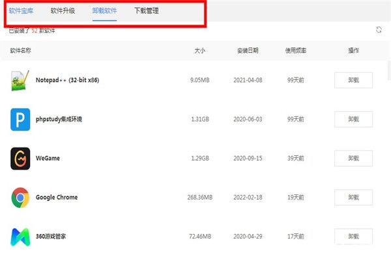The width and height of the screenshot is (391, 260).
Task: Open the 软件升级 tab
Action: pos(63,11)
